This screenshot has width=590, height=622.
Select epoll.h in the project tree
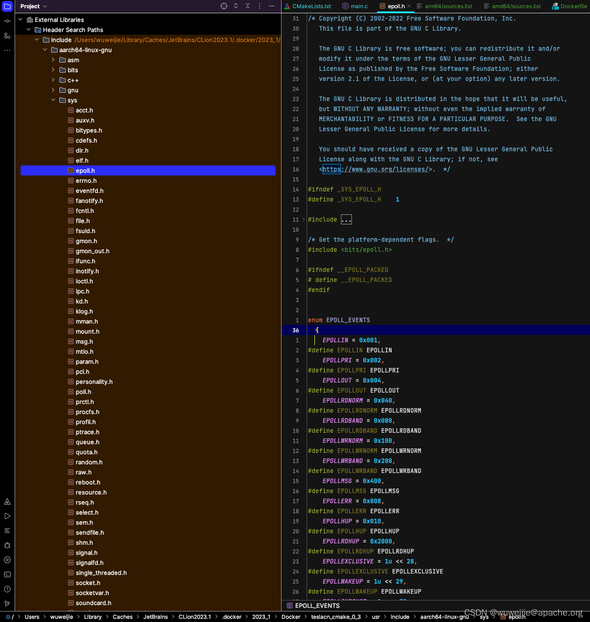(148, 170)
